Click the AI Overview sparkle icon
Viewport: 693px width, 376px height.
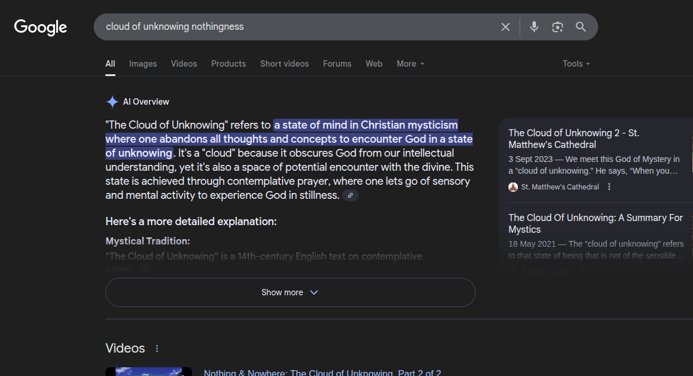pos(112,102)
